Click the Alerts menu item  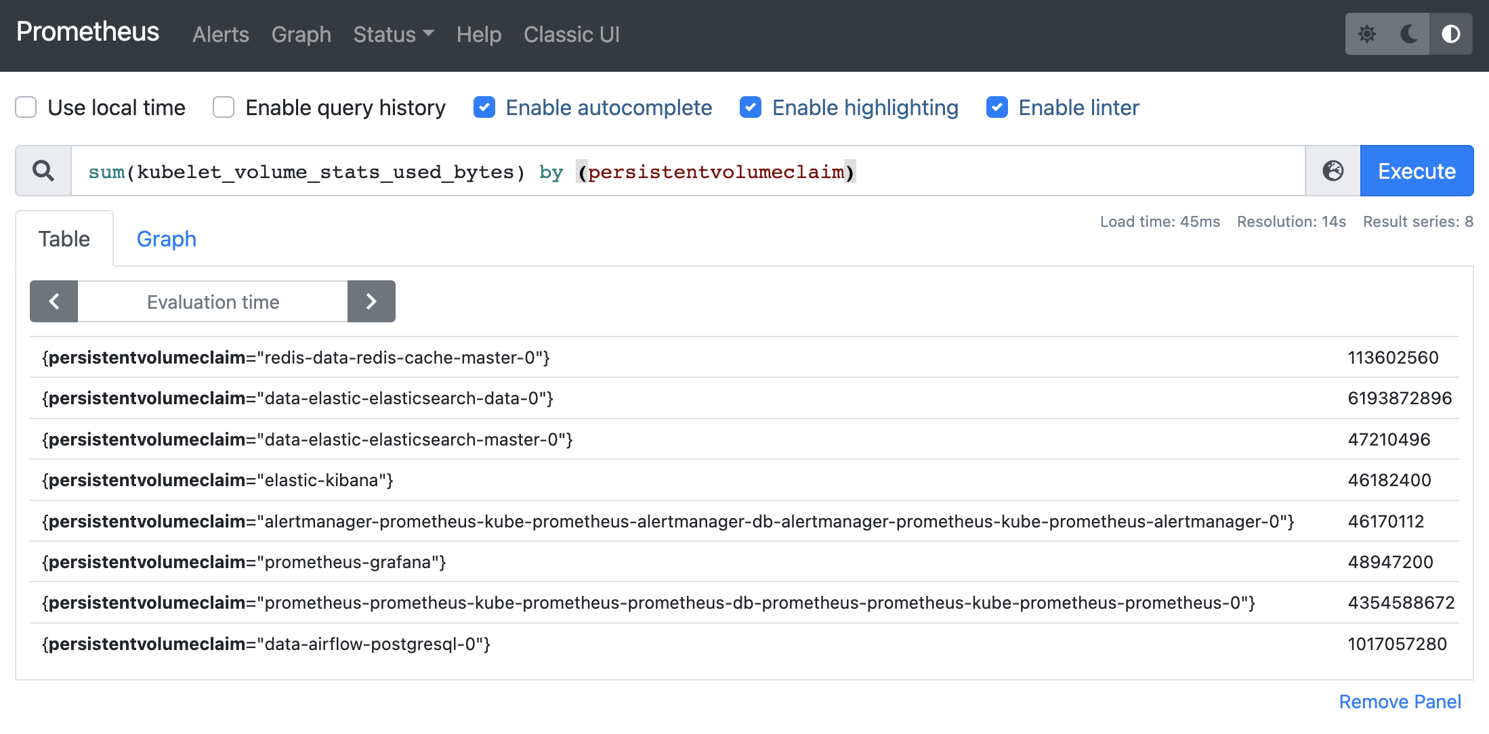tap(222, 33)
